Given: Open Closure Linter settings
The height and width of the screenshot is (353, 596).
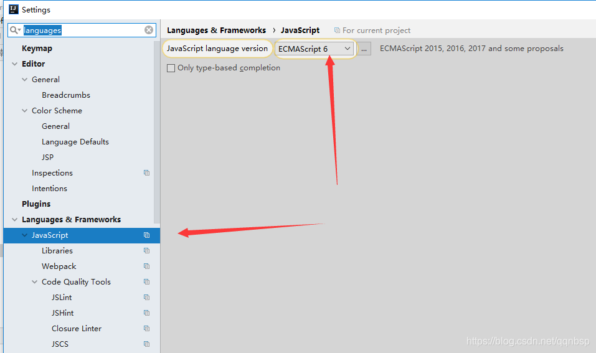Looking at the screenshot, I should (x=77, y=329).
